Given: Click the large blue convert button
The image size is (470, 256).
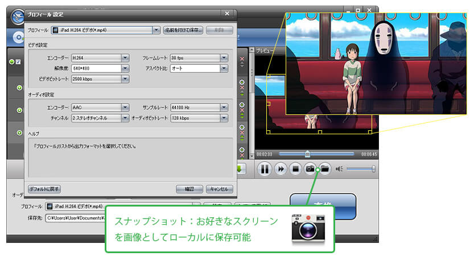Looking at the screenshot, I should 323,207.
